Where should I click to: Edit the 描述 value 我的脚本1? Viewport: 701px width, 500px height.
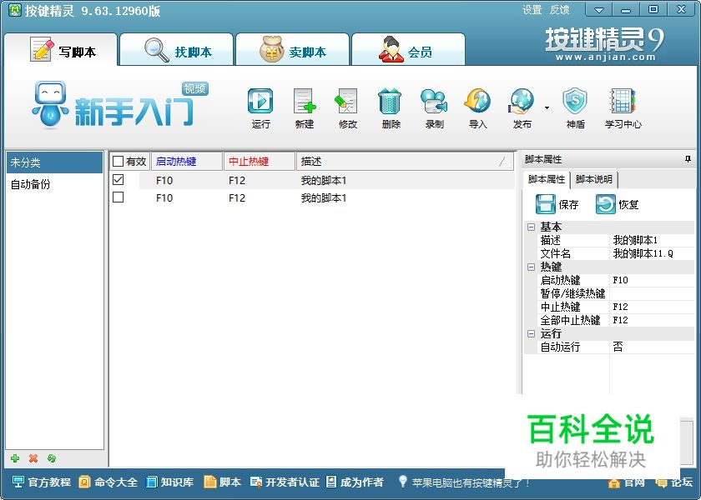[652, 240]
